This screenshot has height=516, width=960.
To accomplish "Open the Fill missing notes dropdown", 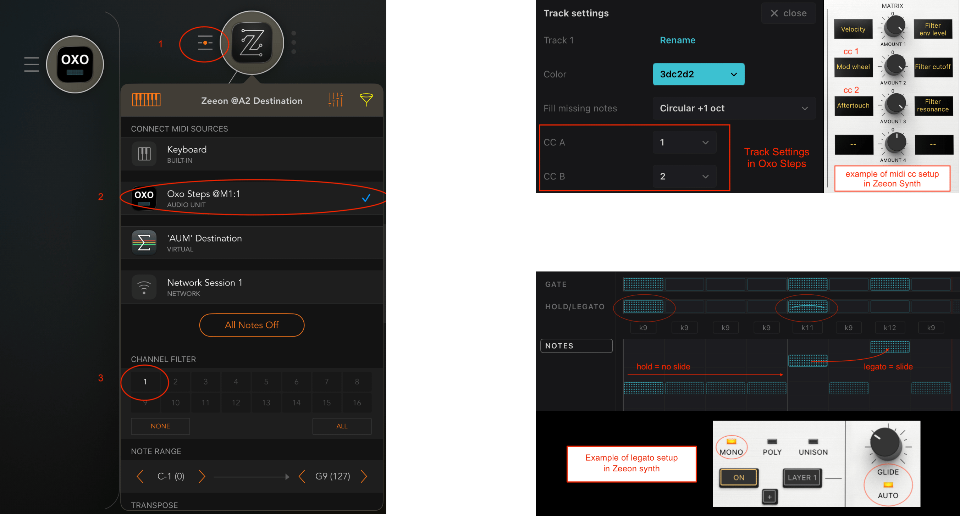I will point(734,109).
